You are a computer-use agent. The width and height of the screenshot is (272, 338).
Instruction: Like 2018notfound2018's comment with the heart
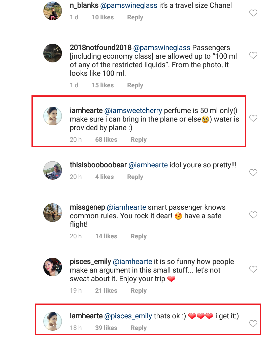pyautogui.click(x=253, y=55)
